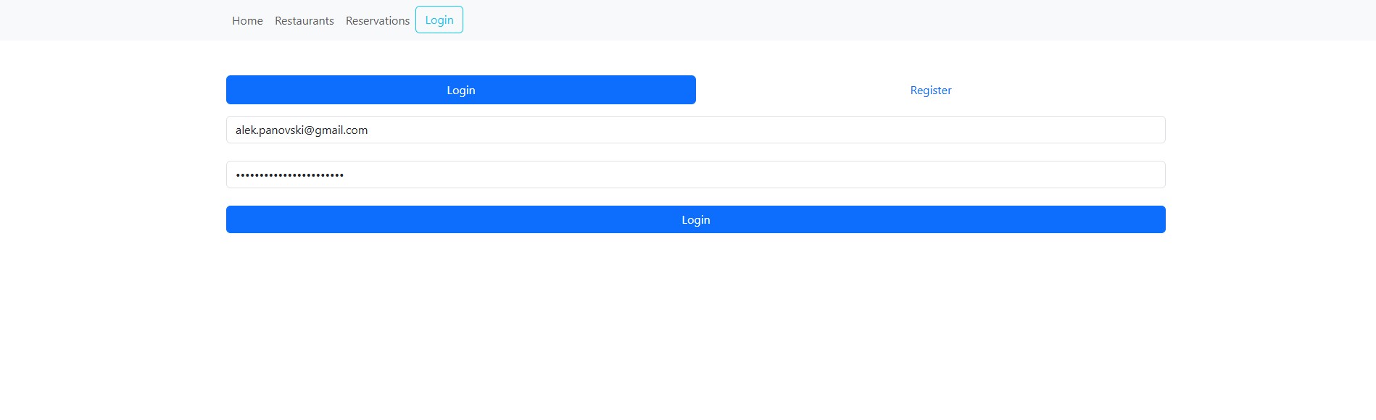This screenshot has width=1376, height=420.
Task: Focus the email address input field
Action: click(696, 130)
